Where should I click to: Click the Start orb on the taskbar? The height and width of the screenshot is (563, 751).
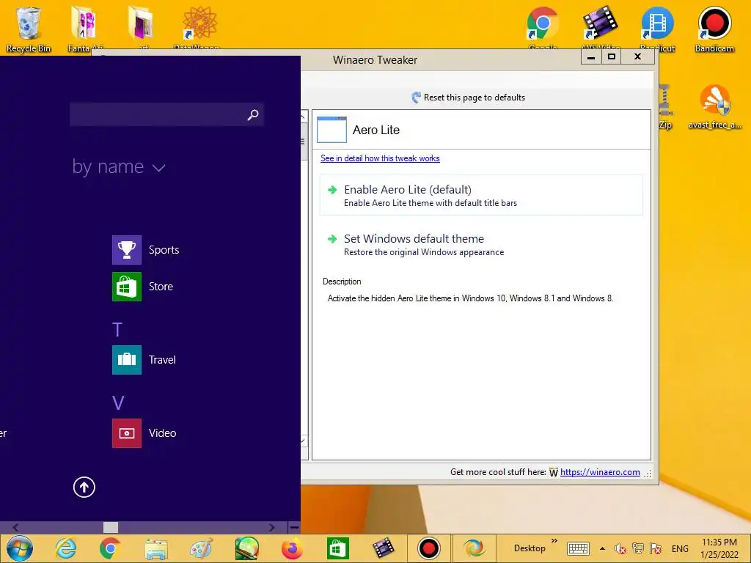(x=20, y=548)
